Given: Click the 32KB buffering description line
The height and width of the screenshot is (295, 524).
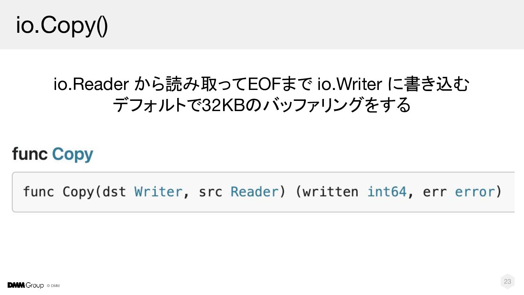Looking at the screenshot, I should pos(261,105).
